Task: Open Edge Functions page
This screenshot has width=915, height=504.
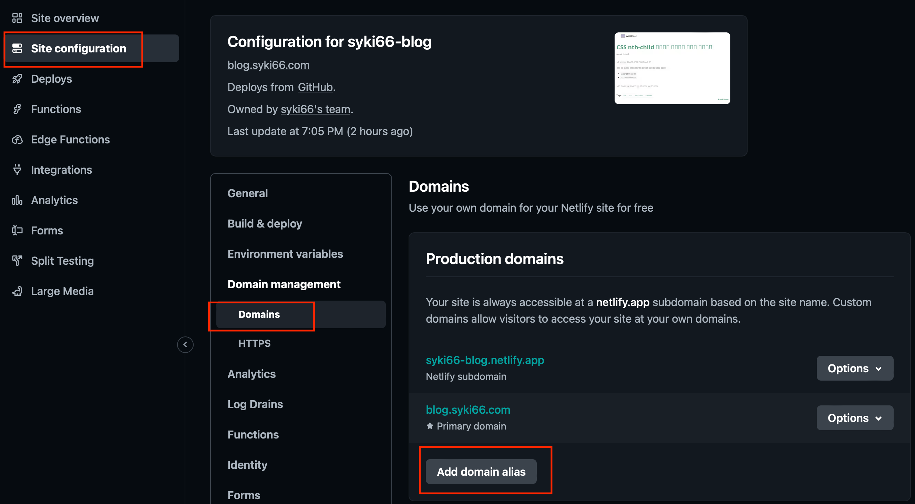Action: (x=70, y=139)
